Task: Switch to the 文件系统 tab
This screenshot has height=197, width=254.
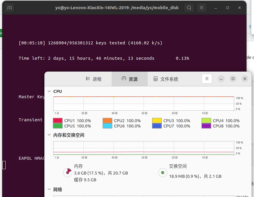Action: pos(165,79)
